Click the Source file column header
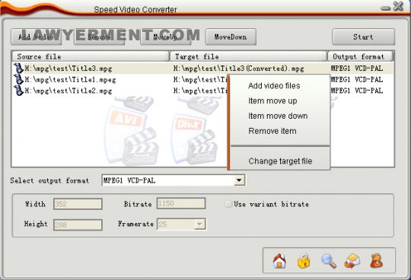 91,56
